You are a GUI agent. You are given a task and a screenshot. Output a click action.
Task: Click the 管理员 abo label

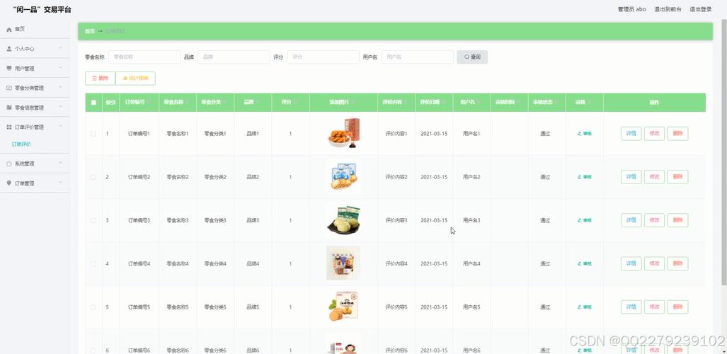[631, 9]
